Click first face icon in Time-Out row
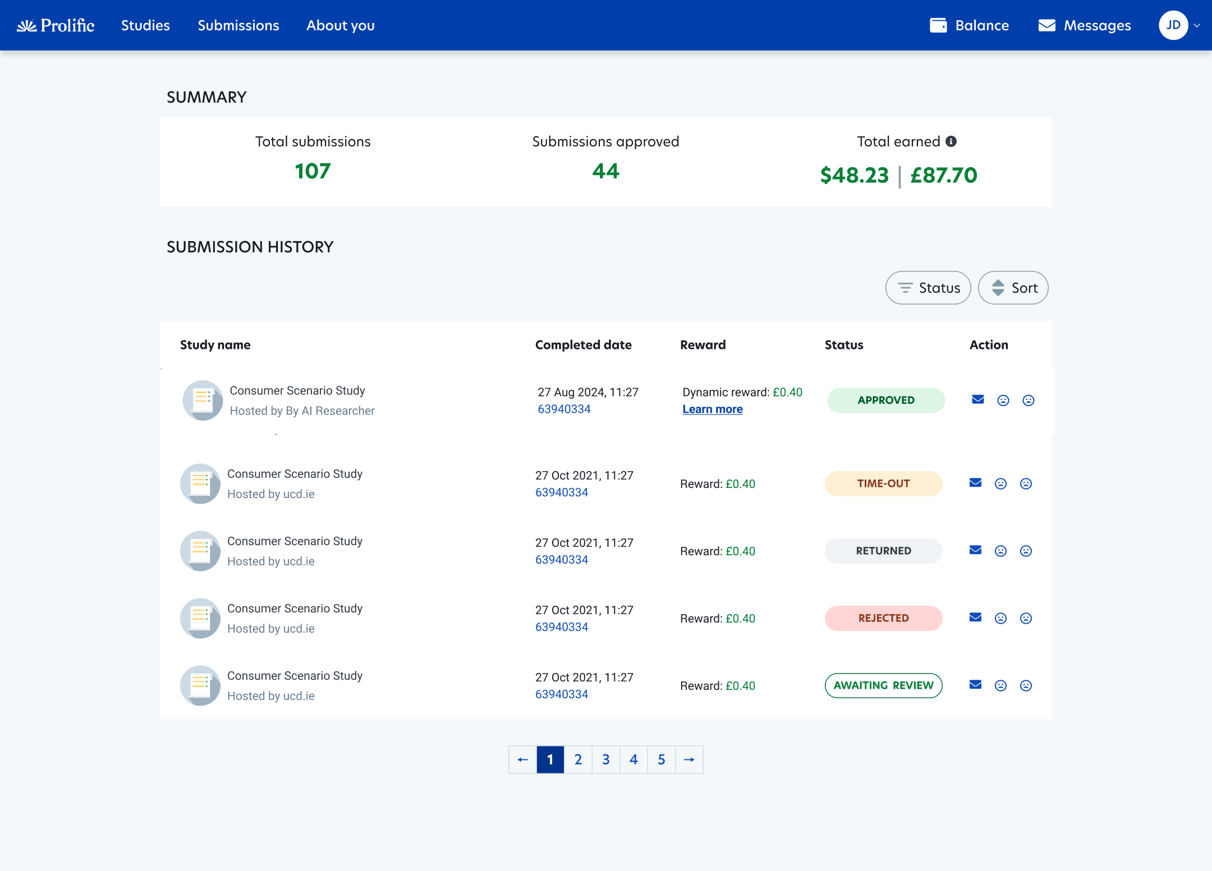Screen dimensions: 1212x871 (x=1001, y=483)
